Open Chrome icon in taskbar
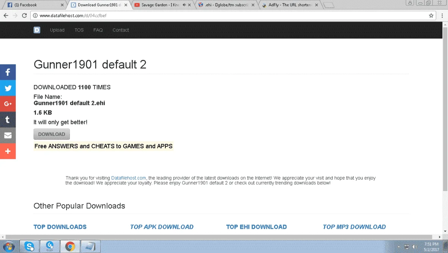Image resolution: width=448 pixels, height=253 pixels. [70, 247]
